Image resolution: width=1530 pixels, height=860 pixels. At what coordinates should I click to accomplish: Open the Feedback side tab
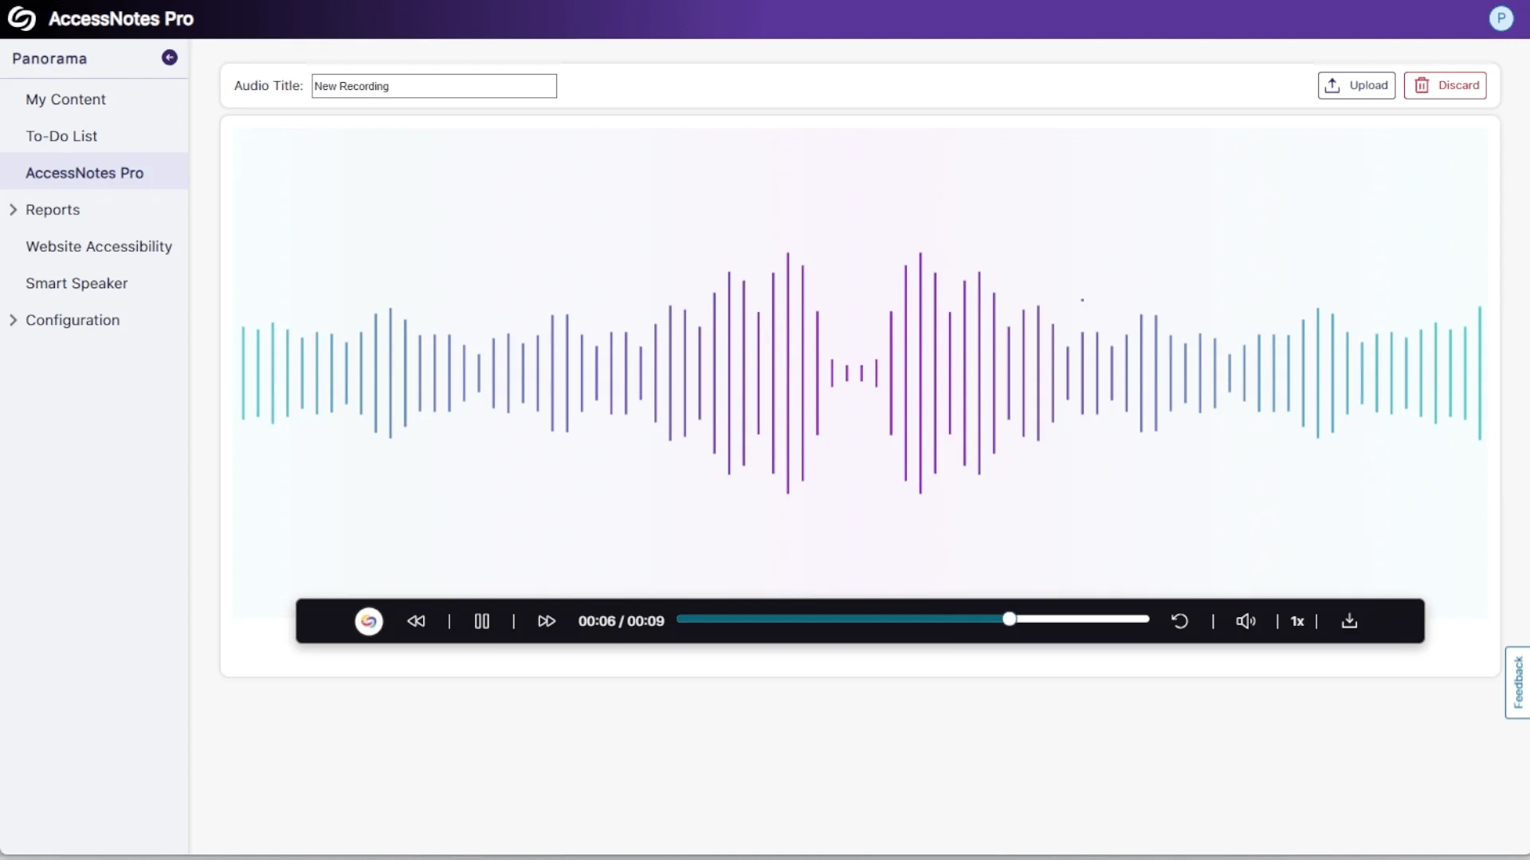1517,682
